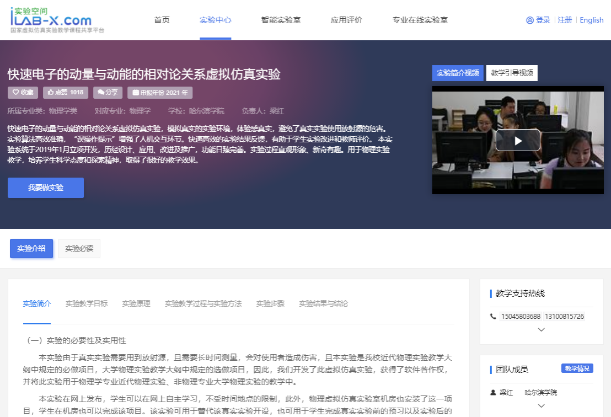Image resolution: width=611 pixels, height=417 pixels.
Task: Switch language to English
Action: (592, 20)
